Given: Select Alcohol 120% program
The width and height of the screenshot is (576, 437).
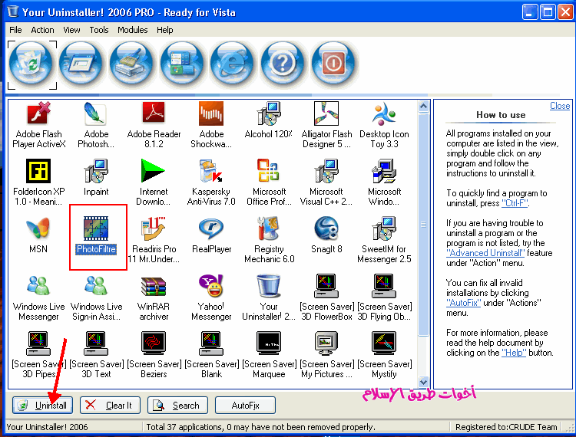Looking at the screenshot, I should tap(269, 121).
